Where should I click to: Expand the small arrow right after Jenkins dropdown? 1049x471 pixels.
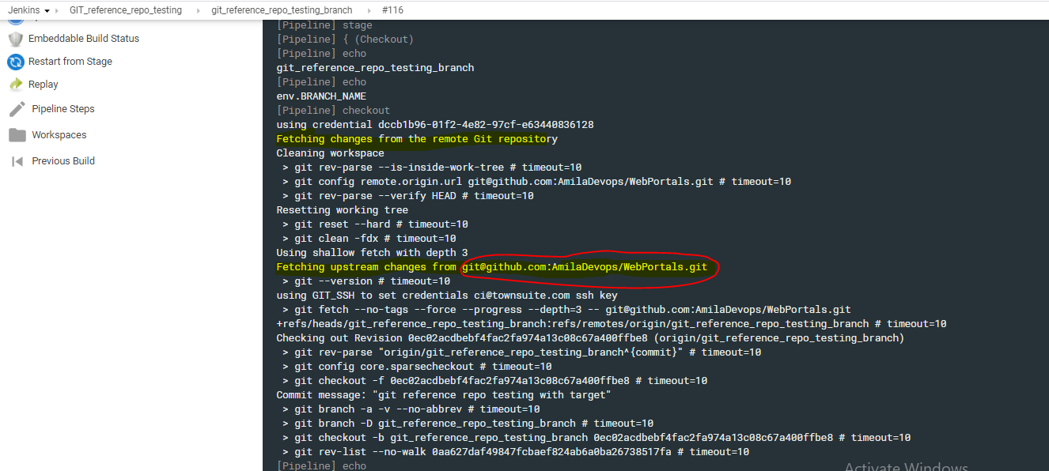[58, 10]
